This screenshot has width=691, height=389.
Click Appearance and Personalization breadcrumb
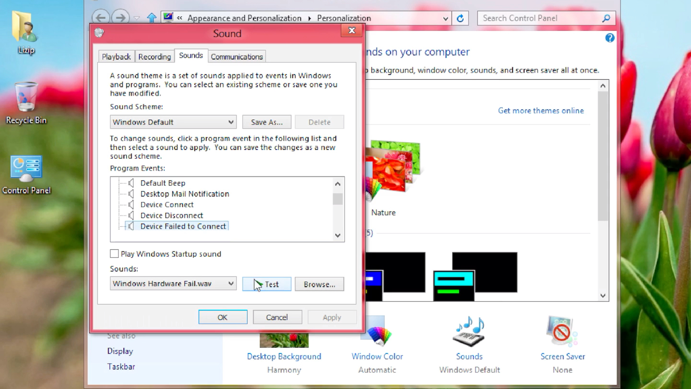pyautogui.click(x=244, y=18)
